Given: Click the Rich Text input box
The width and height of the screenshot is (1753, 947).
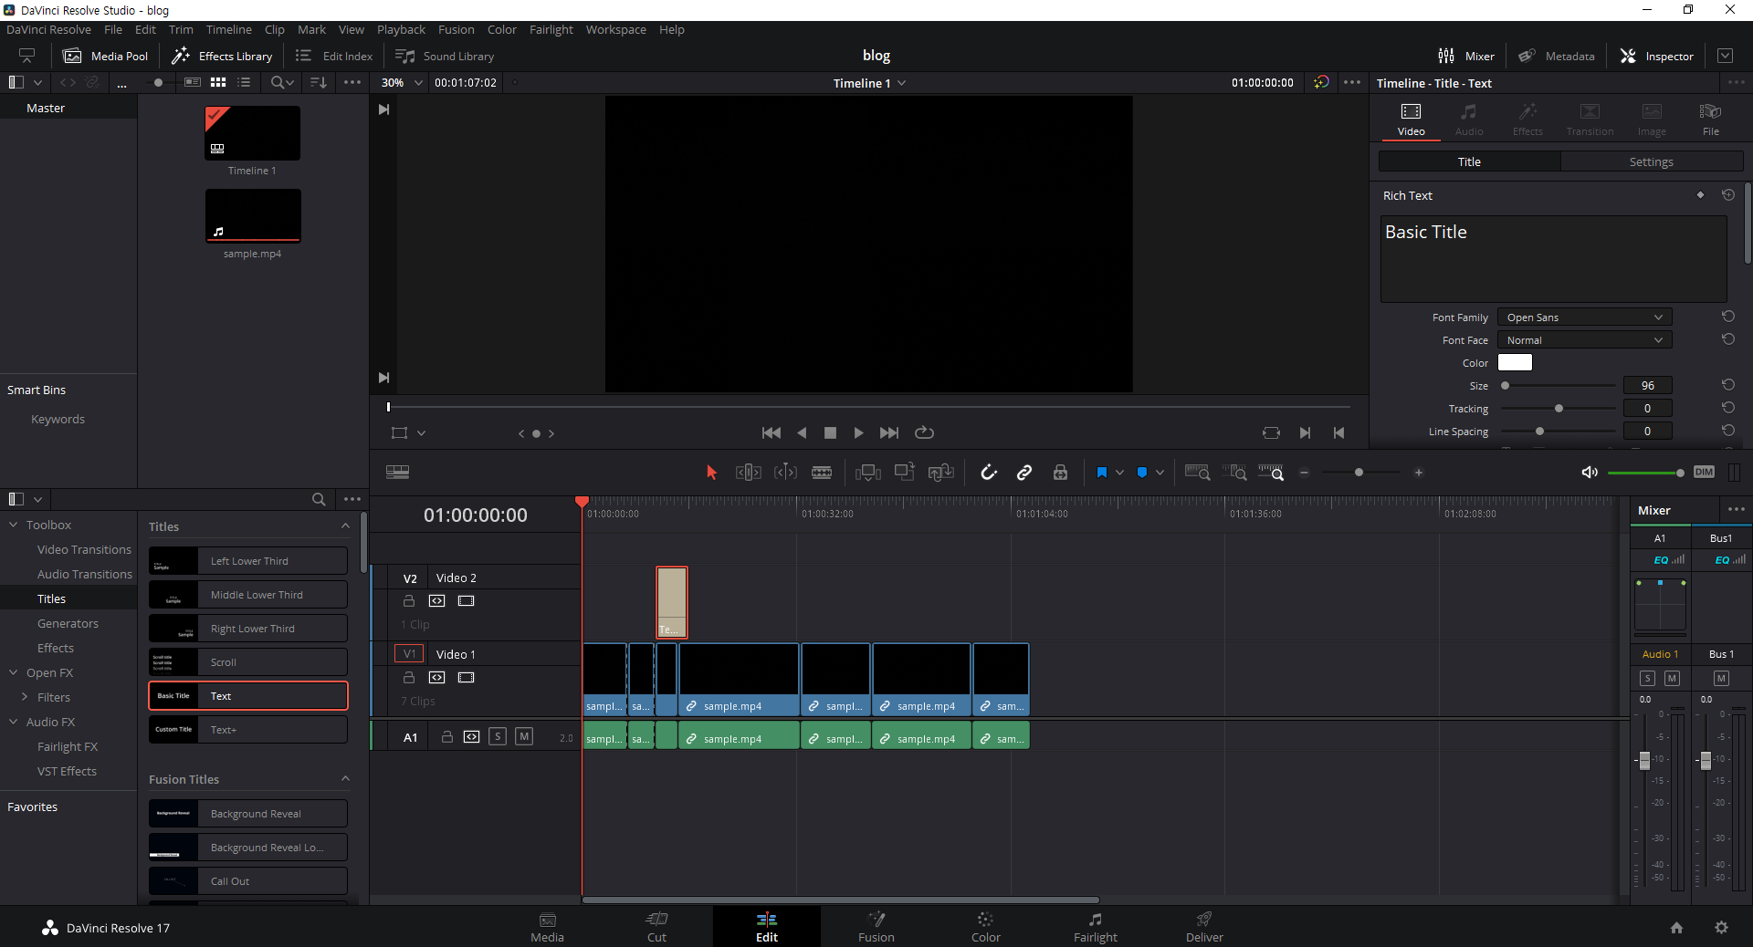Looking at the screenshot, I should tap(1553, 258).
